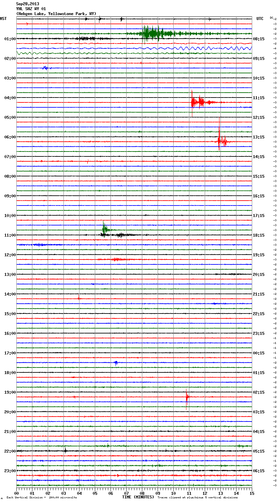Click the 23:15 UTC row label
This screenshot has height=502, width=278.
tap(259, 333)
